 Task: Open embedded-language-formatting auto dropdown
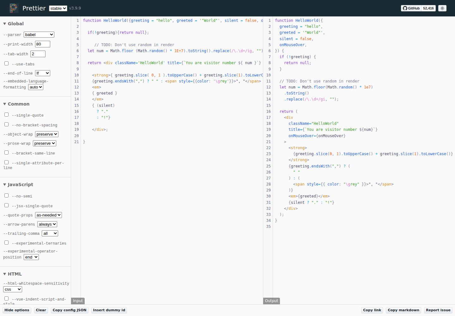(x=36, y=87)
